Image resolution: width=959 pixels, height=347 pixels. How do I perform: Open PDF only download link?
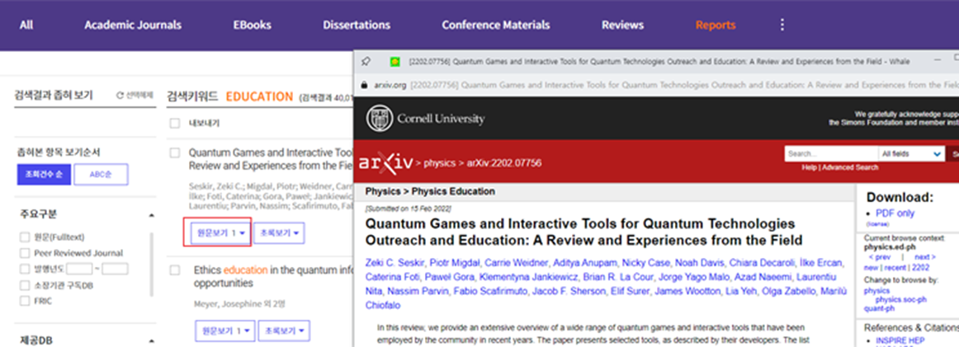[895, 213]
